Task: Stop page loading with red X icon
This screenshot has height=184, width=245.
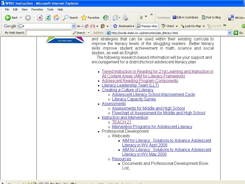Action: pos(40,18)
